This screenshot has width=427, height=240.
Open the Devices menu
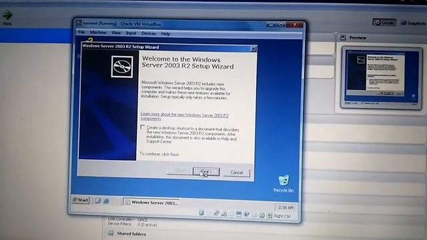[x=148, y=33]
